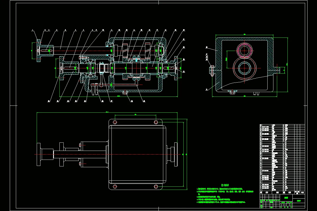Select the top-left mounting hole in plan view
Screen dimensions: 317x211
coord(115,122)
